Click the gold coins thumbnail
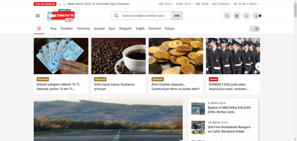Image resolution: width=297 pixels, height=141 pixels. tap(176, 56)
